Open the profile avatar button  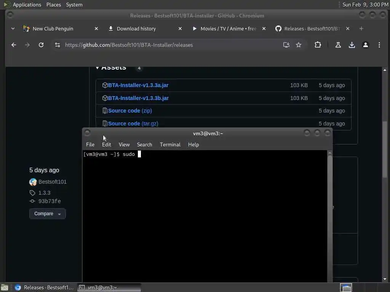[365, 45]
